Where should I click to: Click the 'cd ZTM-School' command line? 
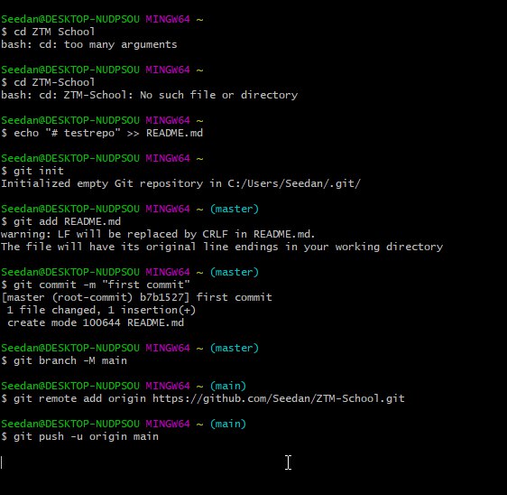pos(48,82)
